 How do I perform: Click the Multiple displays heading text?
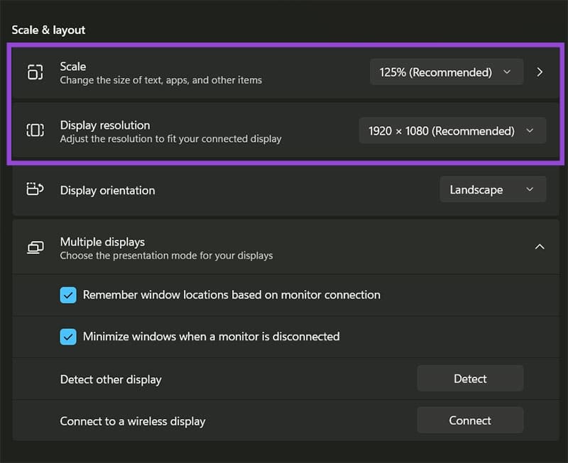[102, 242]
